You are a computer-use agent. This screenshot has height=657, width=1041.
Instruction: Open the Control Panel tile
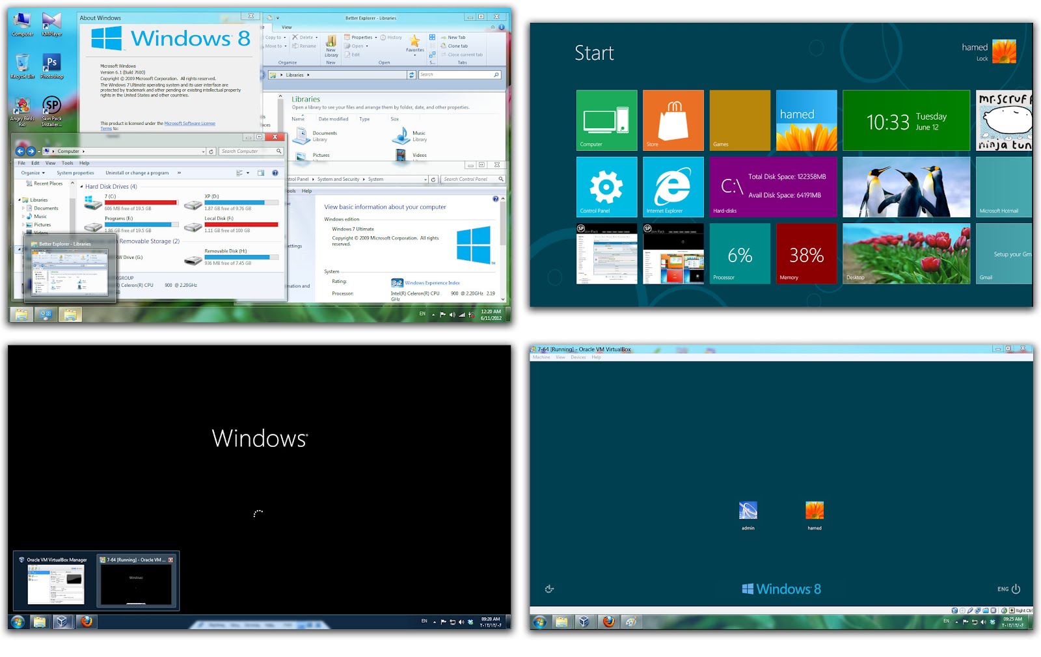[606, 187]
